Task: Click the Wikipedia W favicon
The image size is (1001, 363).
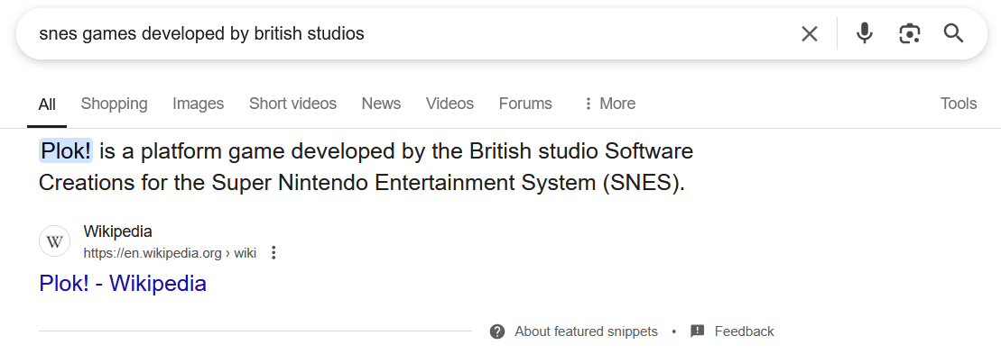Action: [x=55, y=242]
